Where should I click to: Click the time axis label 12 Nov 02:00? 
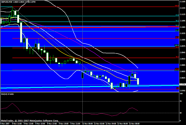click(99, 124)
